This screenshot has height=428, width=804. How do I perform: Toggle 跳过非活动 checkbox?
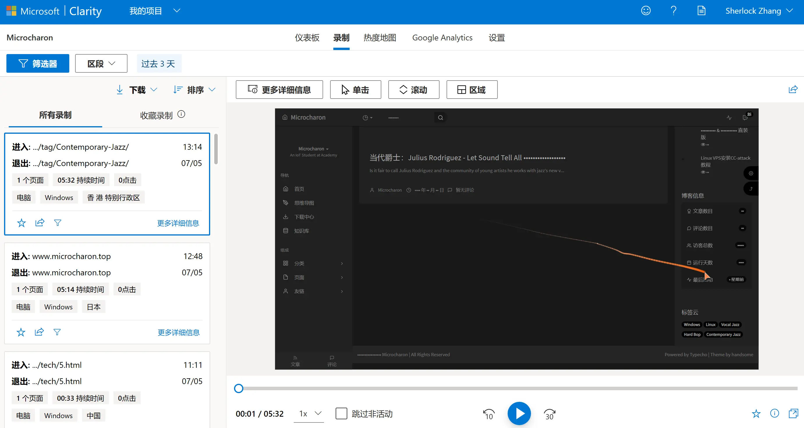pyautogui.click(x=341, y=414)
